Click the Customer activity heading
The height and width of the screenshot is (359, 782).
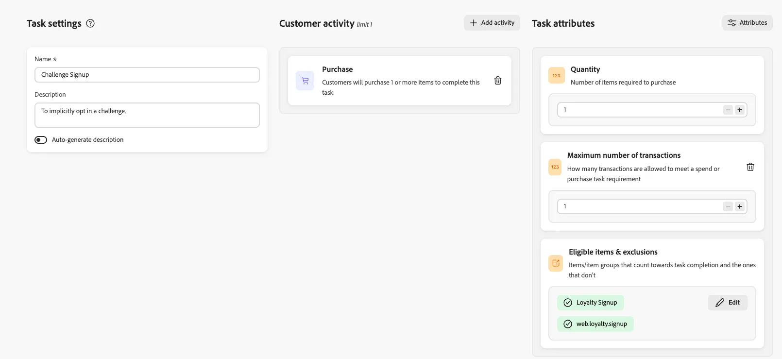[x=317, y=23]
